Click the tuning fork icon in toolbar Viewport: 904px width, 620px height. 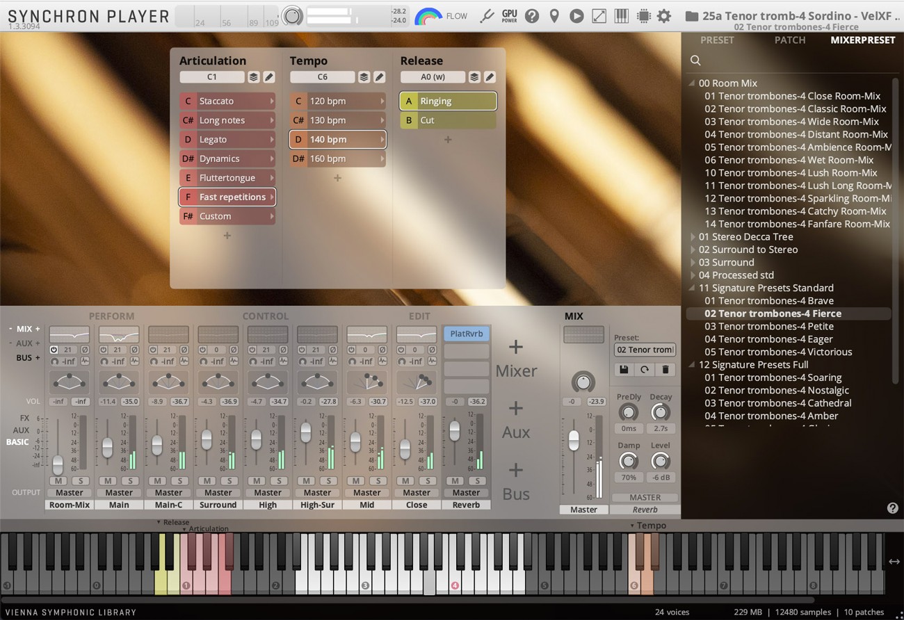pyautogui.click(x=487, y=15)
